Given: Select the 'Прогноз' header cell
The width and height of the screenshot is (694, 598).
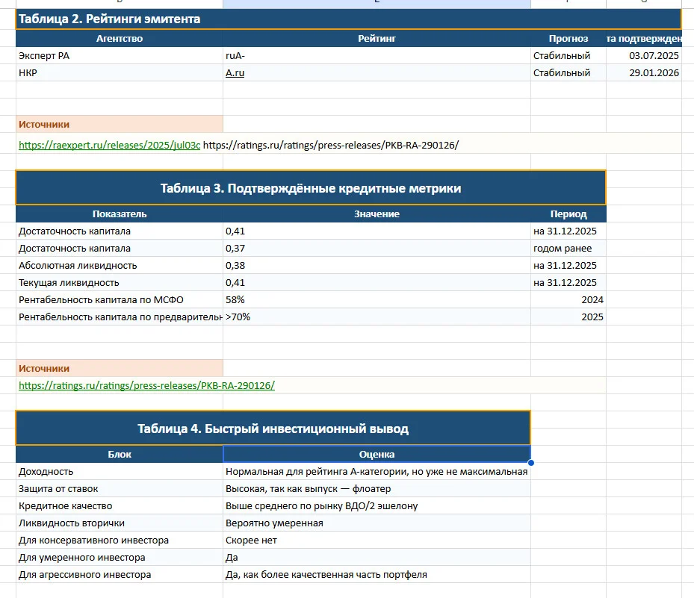Looking at the screenshot, I should click(x=568, y=39).
